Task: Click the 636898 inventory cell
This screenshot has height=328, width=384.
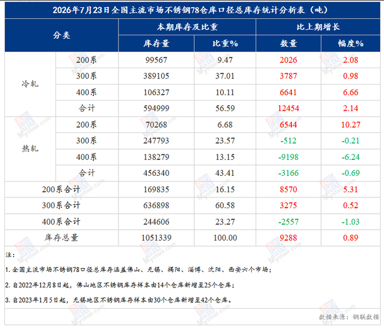Action: 156,205
